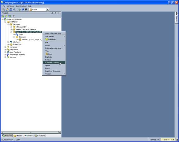179x142 pixels.
Task: Click the pin icon on Projects panel header
Action: pyautogui.click(x=55, y=13)
